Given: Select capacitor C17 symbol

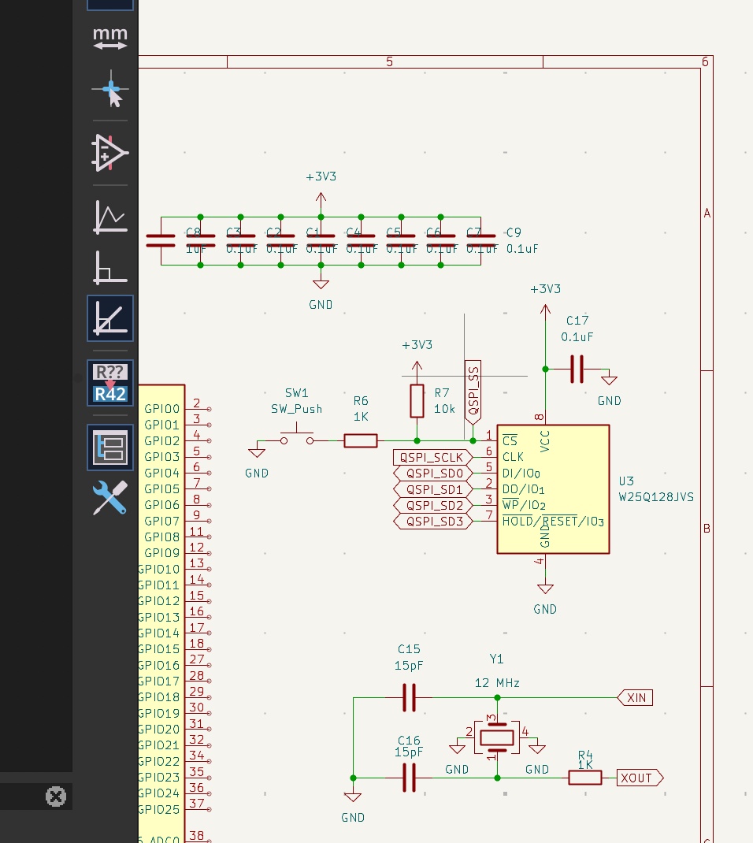Looking at the screenshot, I should (x=577, y=369).
